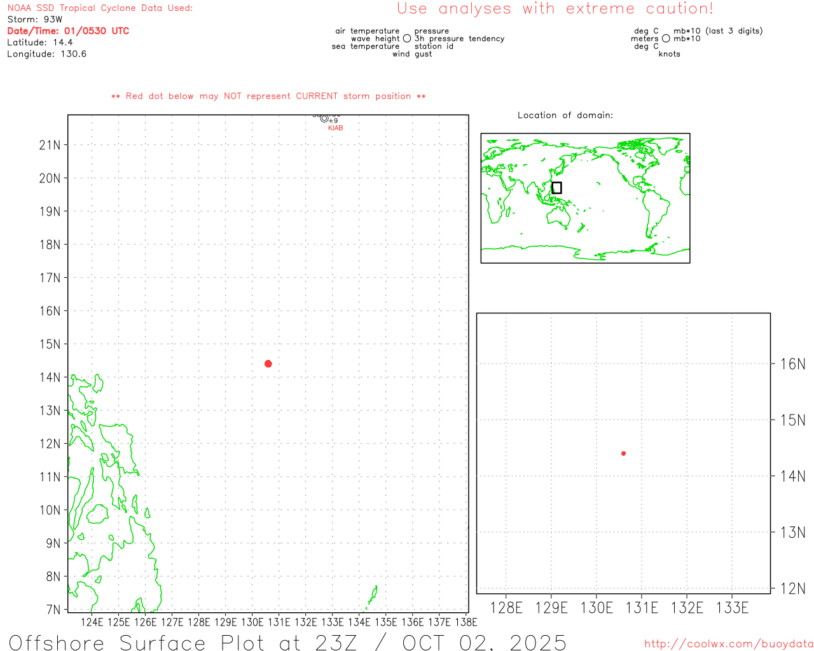This screenshot has height=651, width=814.
Task: Click the 'Location of domain:' label
Action: [x=565, y=115]
